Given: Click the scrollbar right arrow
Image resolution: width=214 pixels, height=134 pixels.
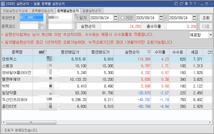Looking at the screenshot, I should click(210, 122).
